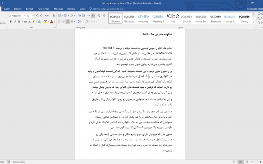Image resolution: width=263 pixels, height=164 pixels.
Task: Open the Font dialog launcher
Action: (55, 27)
